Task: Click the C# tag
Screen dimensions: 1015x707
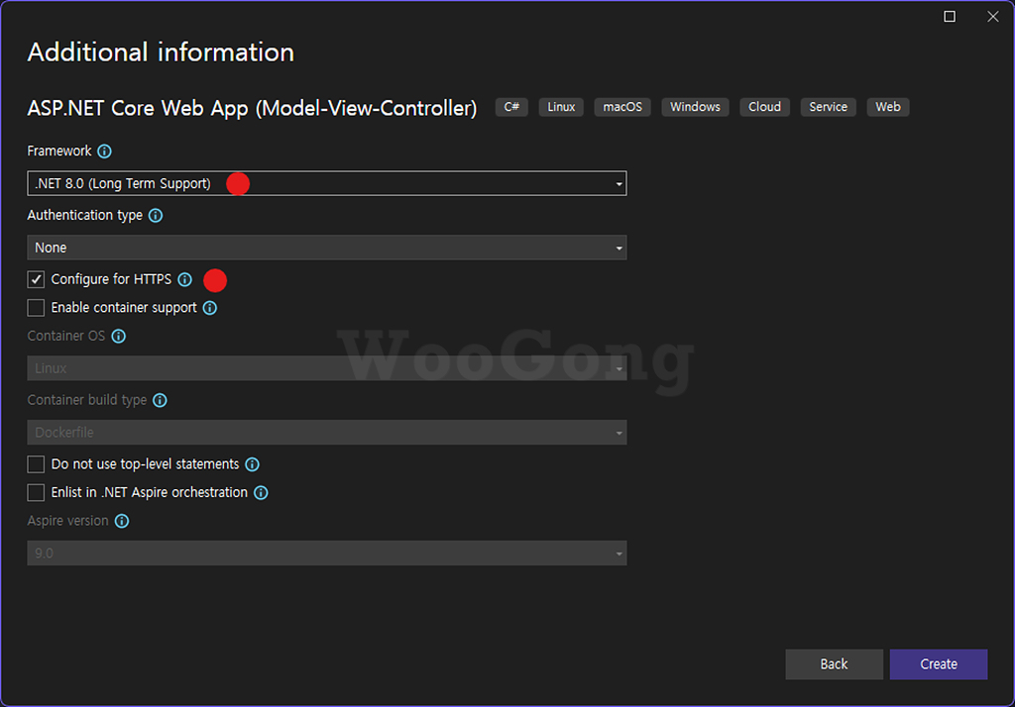Action: coord(511,107)
